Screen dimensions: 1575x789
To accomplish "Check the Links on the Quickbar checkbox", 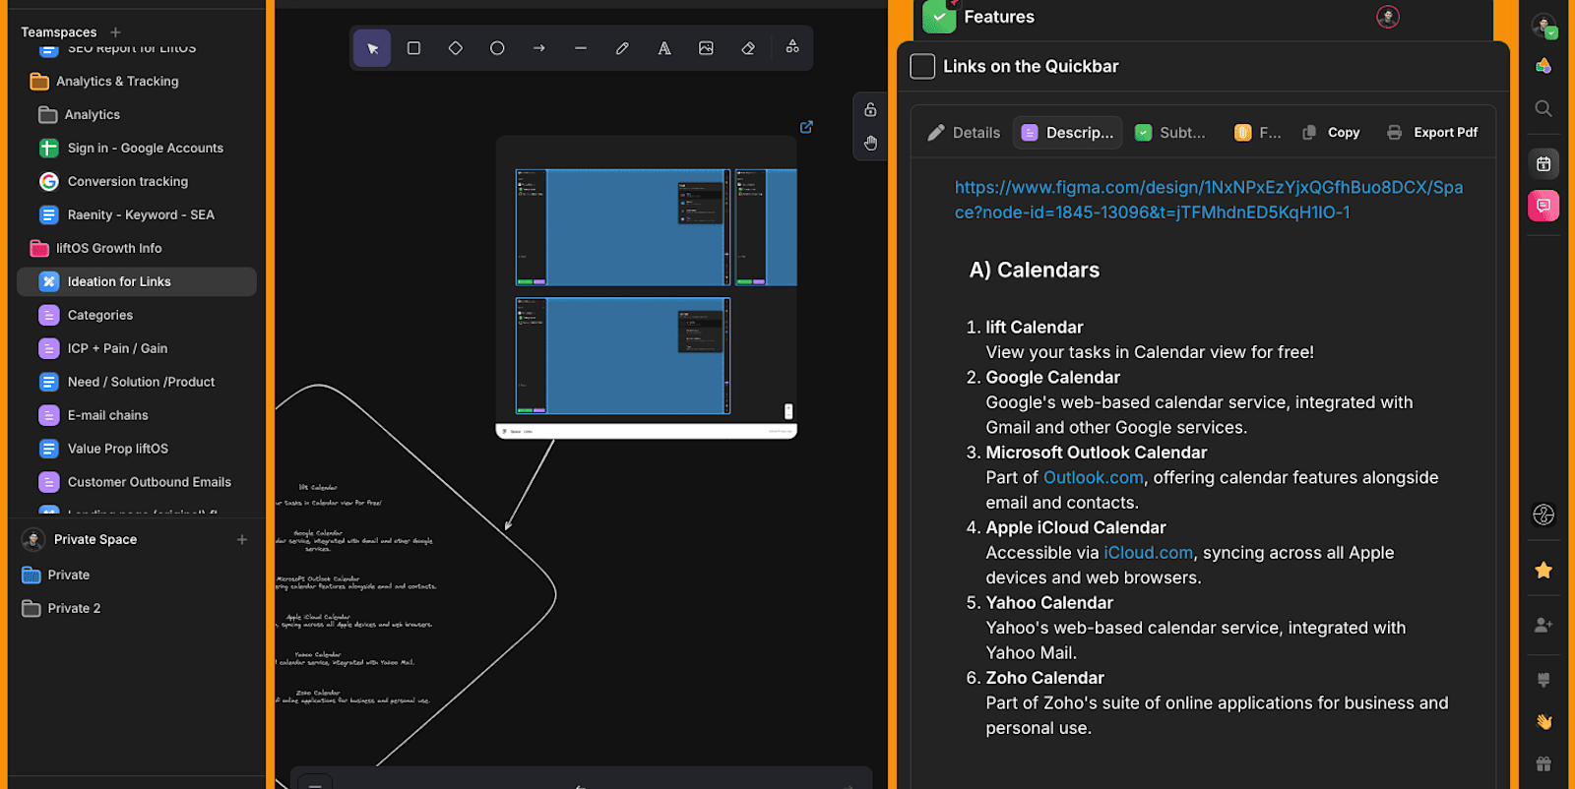I will click(x=922, y=66).
